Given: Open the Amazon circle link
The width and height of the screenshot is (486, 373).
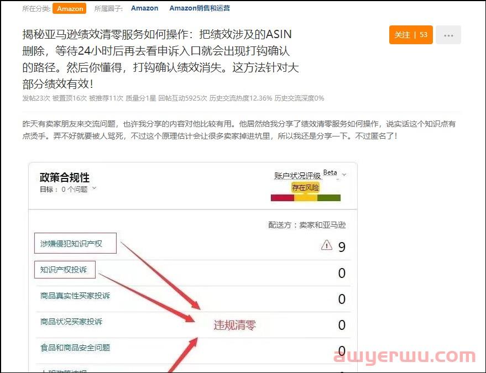Looking at the screenshot, I should (x=144, y=8).
